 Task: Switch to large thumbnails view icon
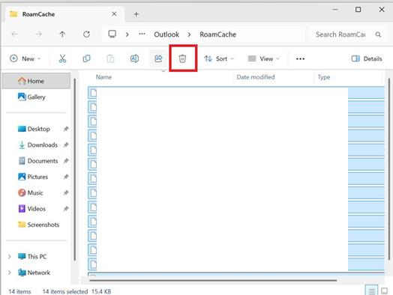click(384, 291)
